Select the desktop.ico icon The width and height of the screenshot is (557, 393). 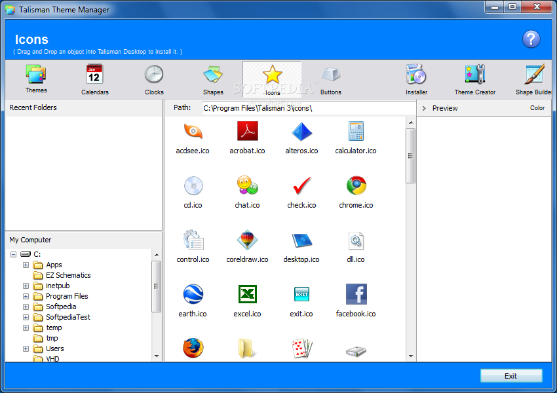point(301,246)
